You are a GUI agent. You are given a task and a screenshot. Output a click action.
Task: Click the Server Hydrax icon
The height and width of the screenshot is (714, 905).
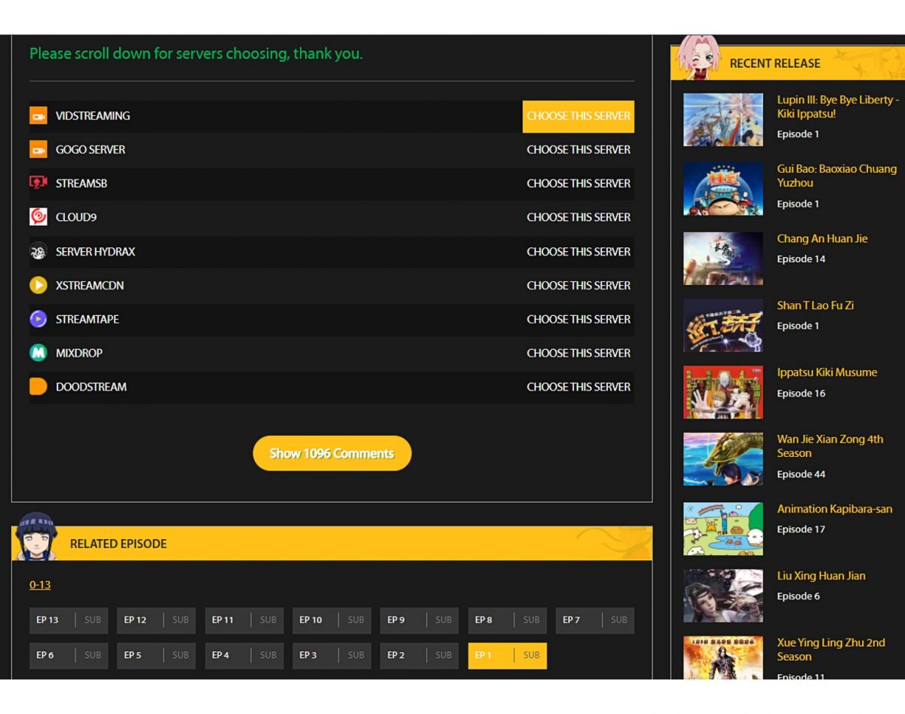[x=38, y=252]
